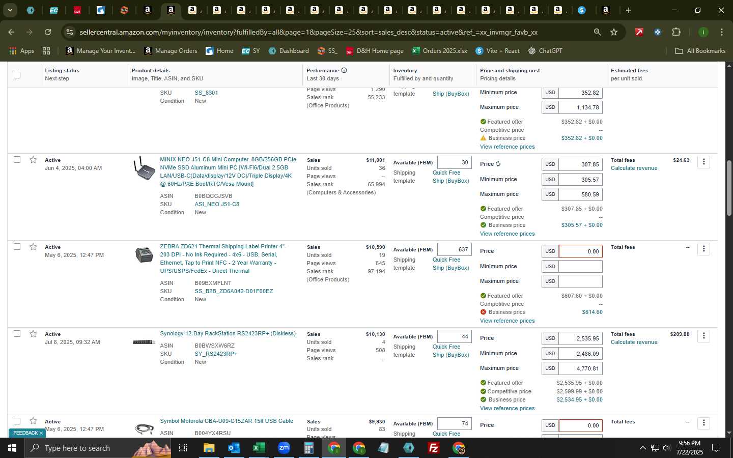
Task: Open Windows Task View
Action: tap(183, 448)
